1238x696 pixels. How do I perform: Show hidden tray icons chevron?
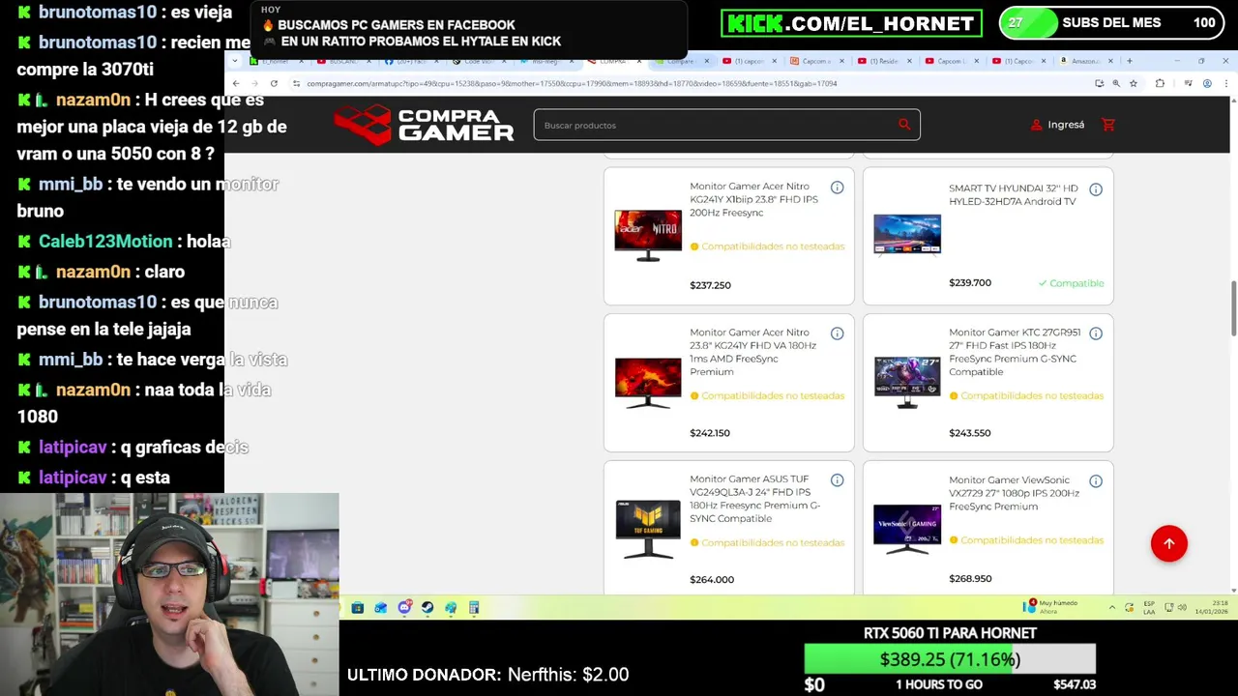pos(1112,607)
